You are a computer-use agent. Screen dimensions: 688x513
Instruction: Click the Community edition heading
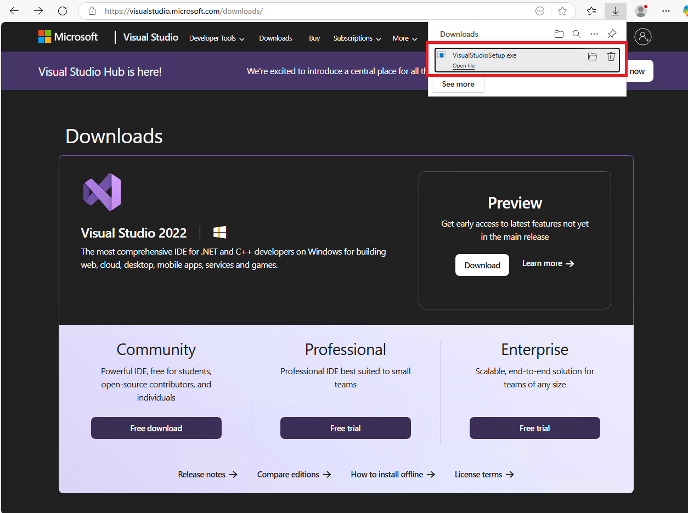coord(156,349)
